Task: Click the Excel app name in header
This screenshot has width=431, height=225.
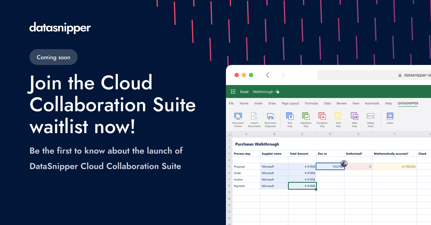Action: click(244, 92)
